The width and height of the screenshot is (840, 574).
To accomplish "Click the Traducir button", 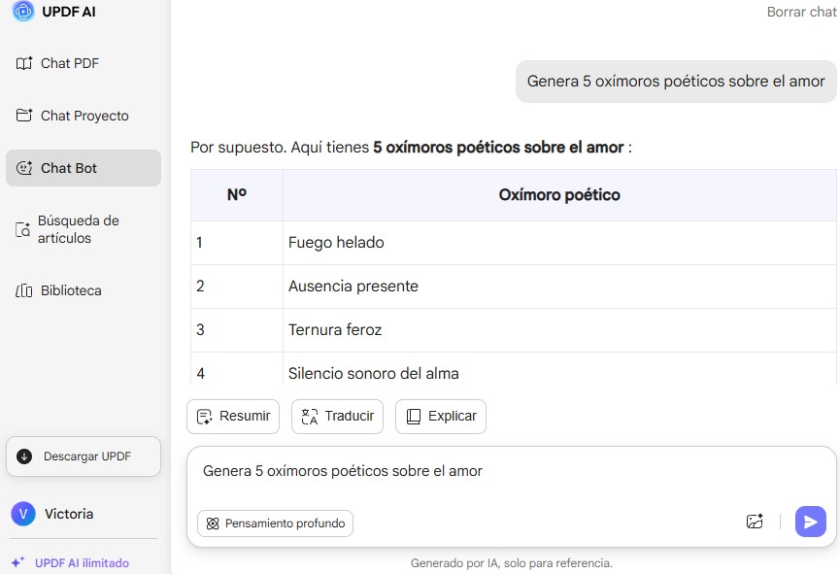I will (338, 417).
